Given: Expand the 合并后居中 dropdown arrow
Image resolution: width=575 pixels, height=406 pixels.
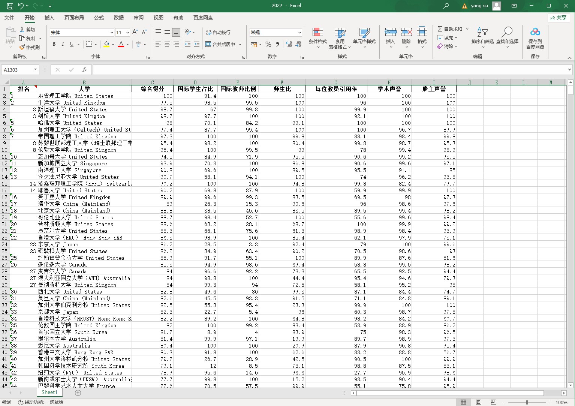Looking at the screenshot, I should pos(240,44).
